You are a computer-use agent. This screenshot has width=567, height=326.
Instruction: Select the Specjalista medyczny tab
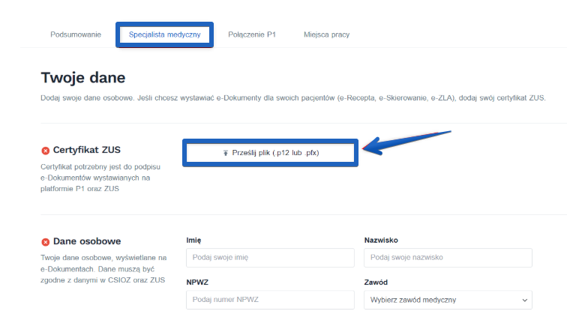coord(164,34)
